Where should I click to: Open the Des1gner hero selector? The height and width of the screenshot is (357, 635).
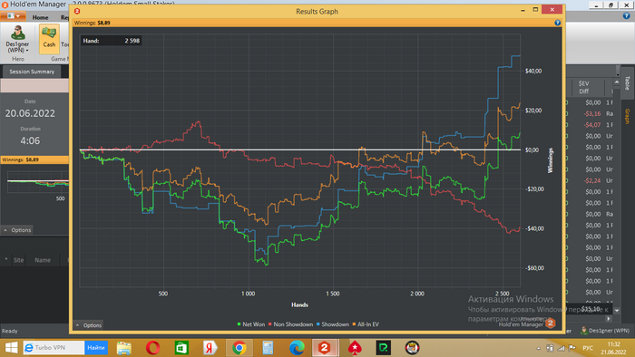coord(17,39)
